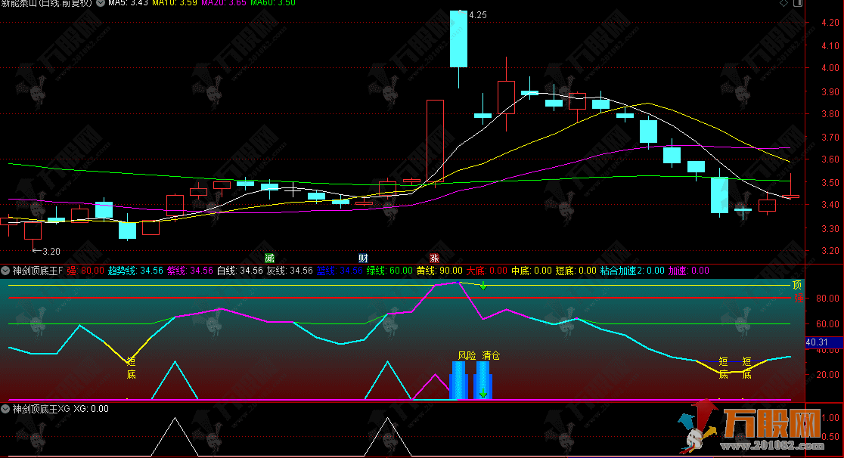Click the 40.31 current value tag

click(818, 342)
